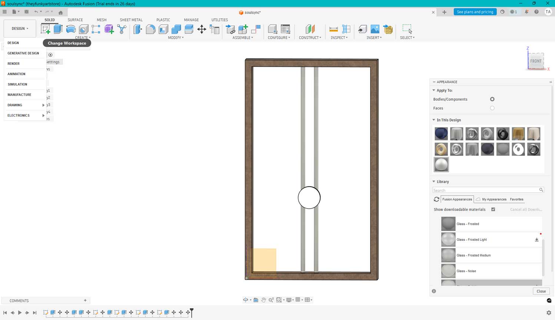This screenshot has height=320, width=555.
Task: Open the Help question mark menu
Action: coord(536,12)
